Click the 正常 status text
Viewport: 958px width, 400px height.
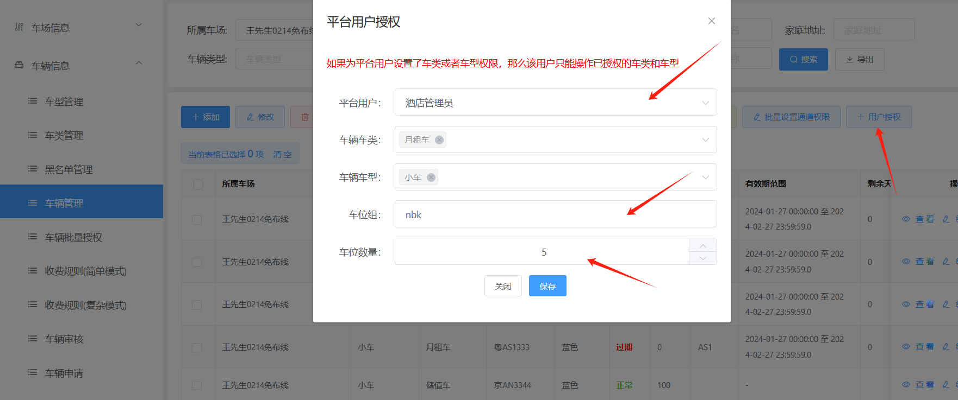624,385
